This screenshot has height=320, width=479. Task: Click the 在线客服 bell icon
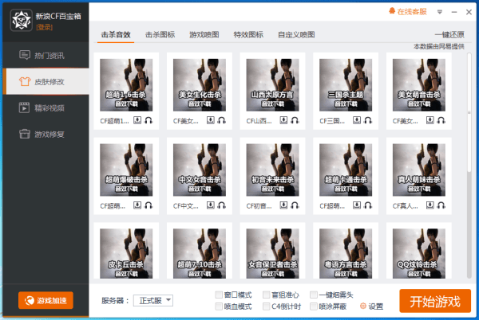[x=392, y=12]
